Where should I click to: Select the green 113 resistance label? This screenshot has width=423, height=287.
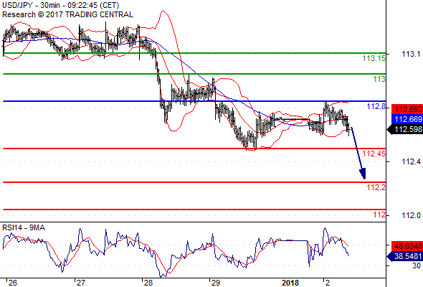click(379, 79)
